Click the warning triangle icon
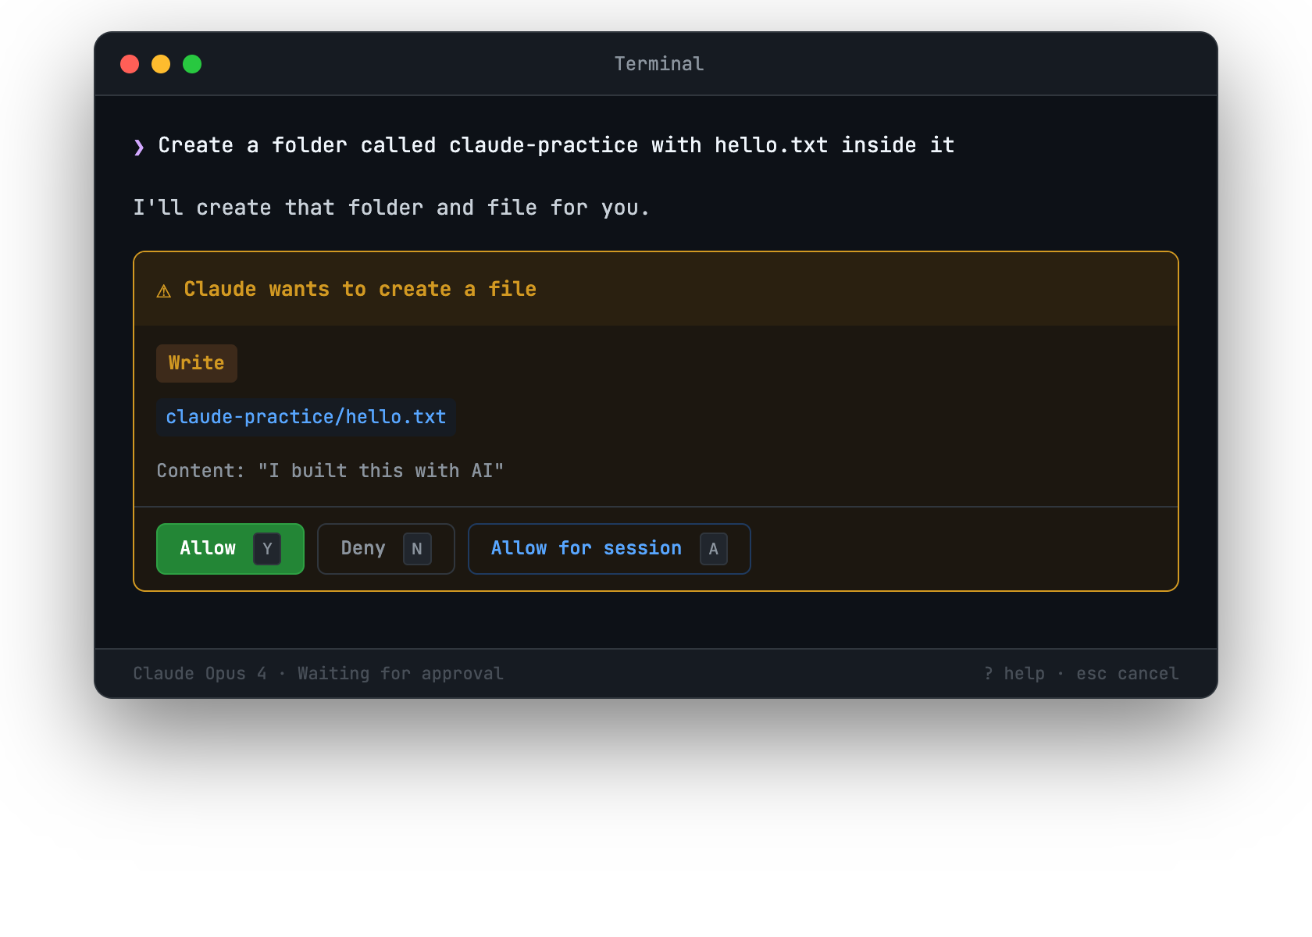The width and height of the screenshot is (1312, 937). tap(163, 289)
